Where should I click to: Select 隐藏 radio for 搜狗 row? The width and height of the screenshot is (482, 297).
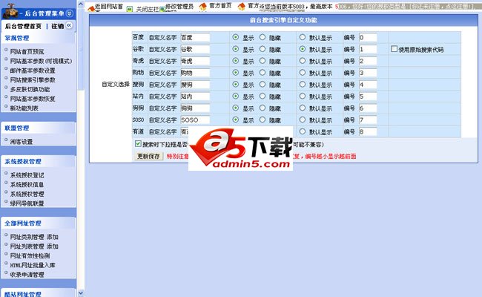pos(263,84)
